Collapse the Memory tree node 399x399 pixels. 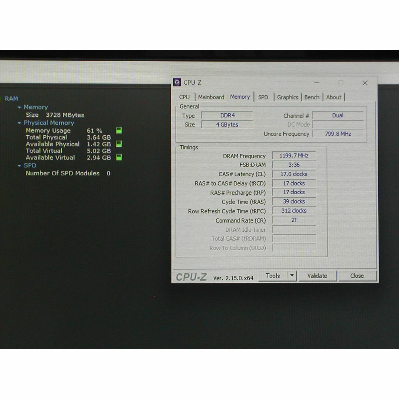click(19, 108)
